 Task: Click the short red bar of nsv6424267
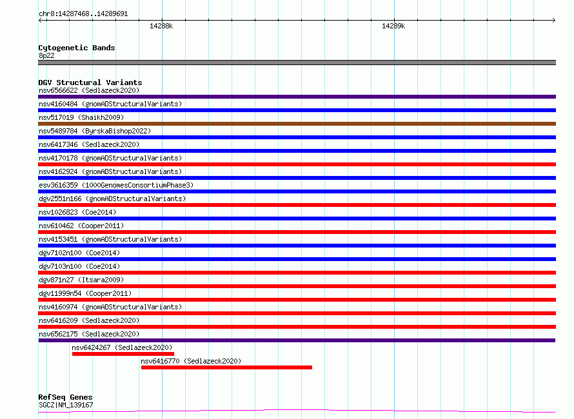click(123, 354)
